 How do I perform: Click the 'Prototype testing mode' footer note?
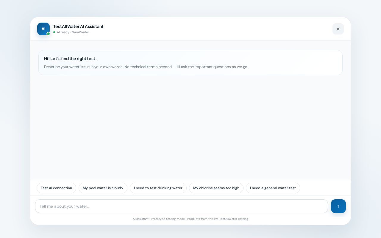pos(168,219)
